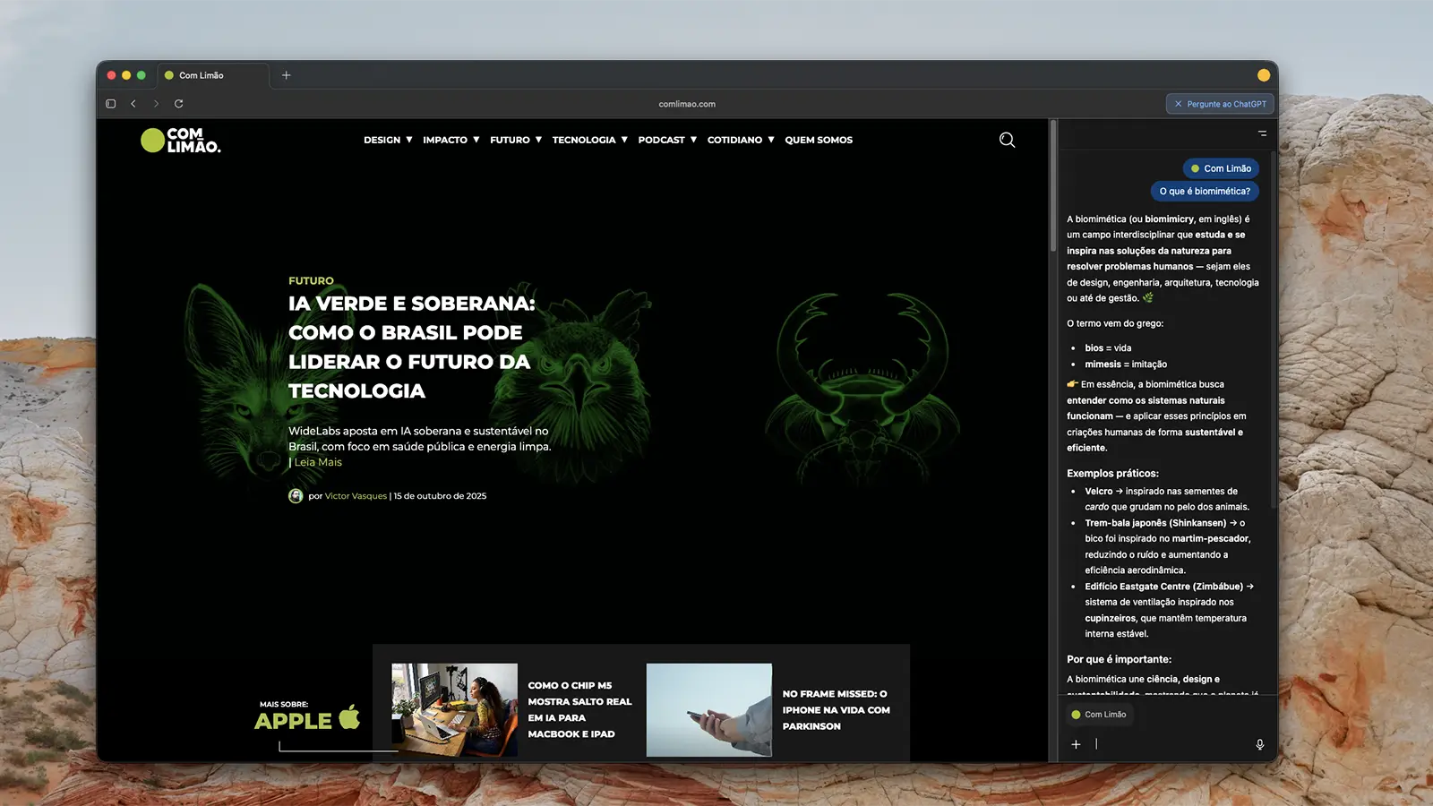
Task: Expand the Tecnologia dropdown menu
Action: [589, 141]
